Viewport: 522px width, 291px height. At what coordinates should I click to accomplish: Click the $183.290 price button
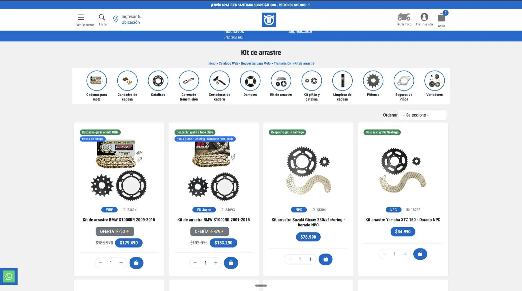click(223, 243)
